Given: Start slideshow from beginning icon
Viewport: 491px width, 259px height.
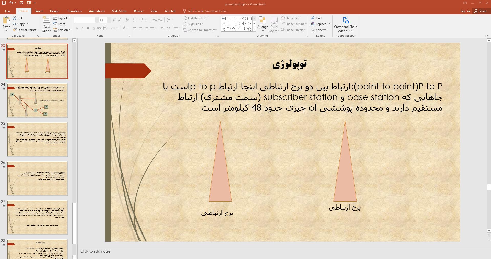Looking at the screenshot, I should tap(29, 3).
